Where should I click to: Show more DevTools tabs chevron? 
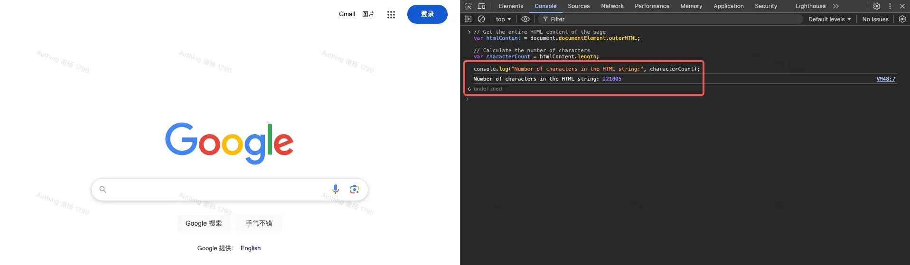point(836,6)
